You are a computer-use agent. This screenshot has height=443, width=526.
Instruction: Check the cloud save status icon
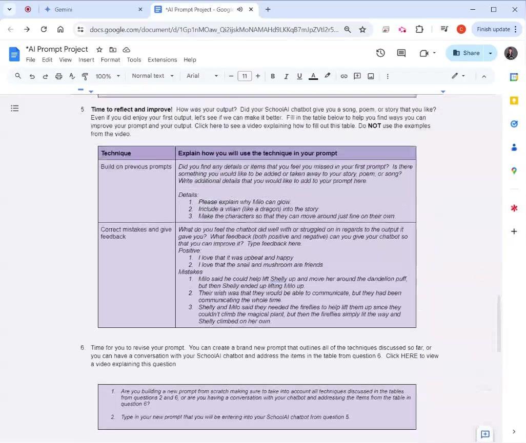click(x=127, y=50)
